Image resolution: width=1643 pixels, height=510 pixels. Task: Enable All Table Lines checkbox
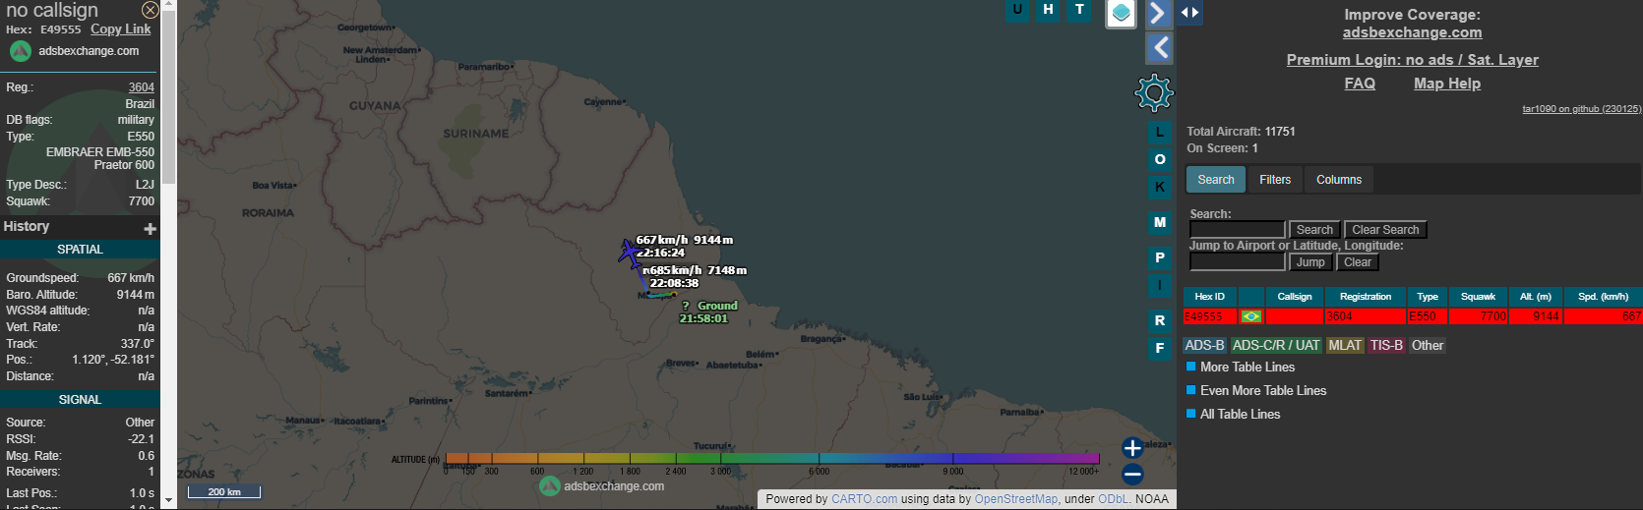pyautogui.click(x=1191, y=414)
